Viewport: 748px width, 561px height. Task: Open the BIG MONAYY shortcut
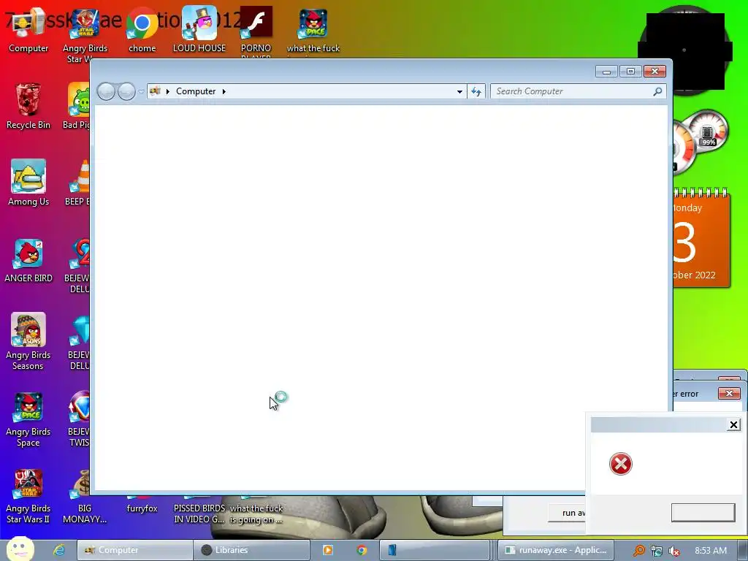(x=85, y=496)
